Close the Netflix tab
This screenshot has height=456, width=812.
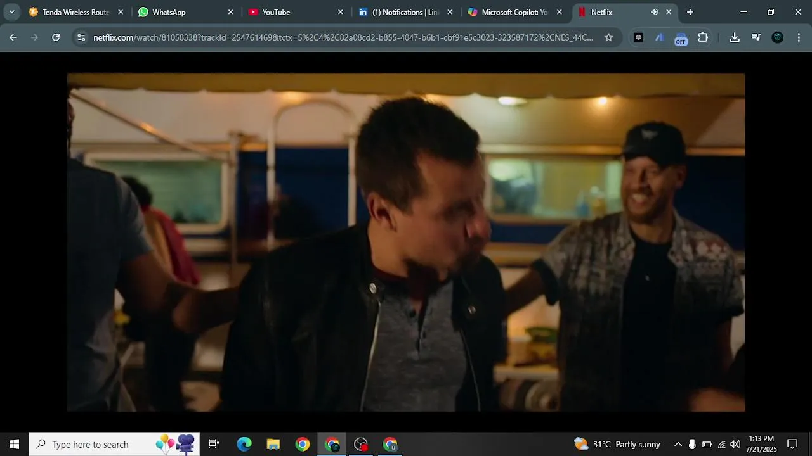(x=669, y=12)
